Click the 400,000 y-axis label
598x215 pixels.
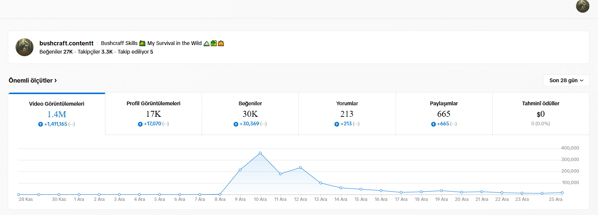point(570,148)
